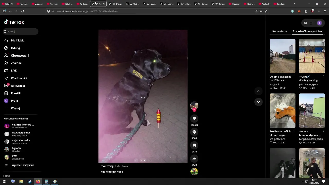Share the post using the arrow icon
Viewport: 329px width, 185px height.
(x=194, y=159)
